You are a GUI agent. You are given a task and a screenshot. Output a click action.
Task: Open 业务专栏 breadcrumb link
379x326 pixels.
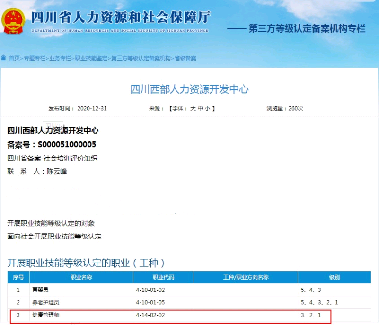tap(60, 58)
